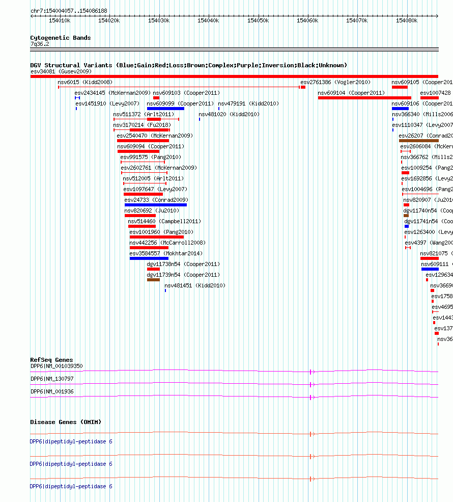Click the nsv609104 (Cooper2011) label

coord(351,93)
